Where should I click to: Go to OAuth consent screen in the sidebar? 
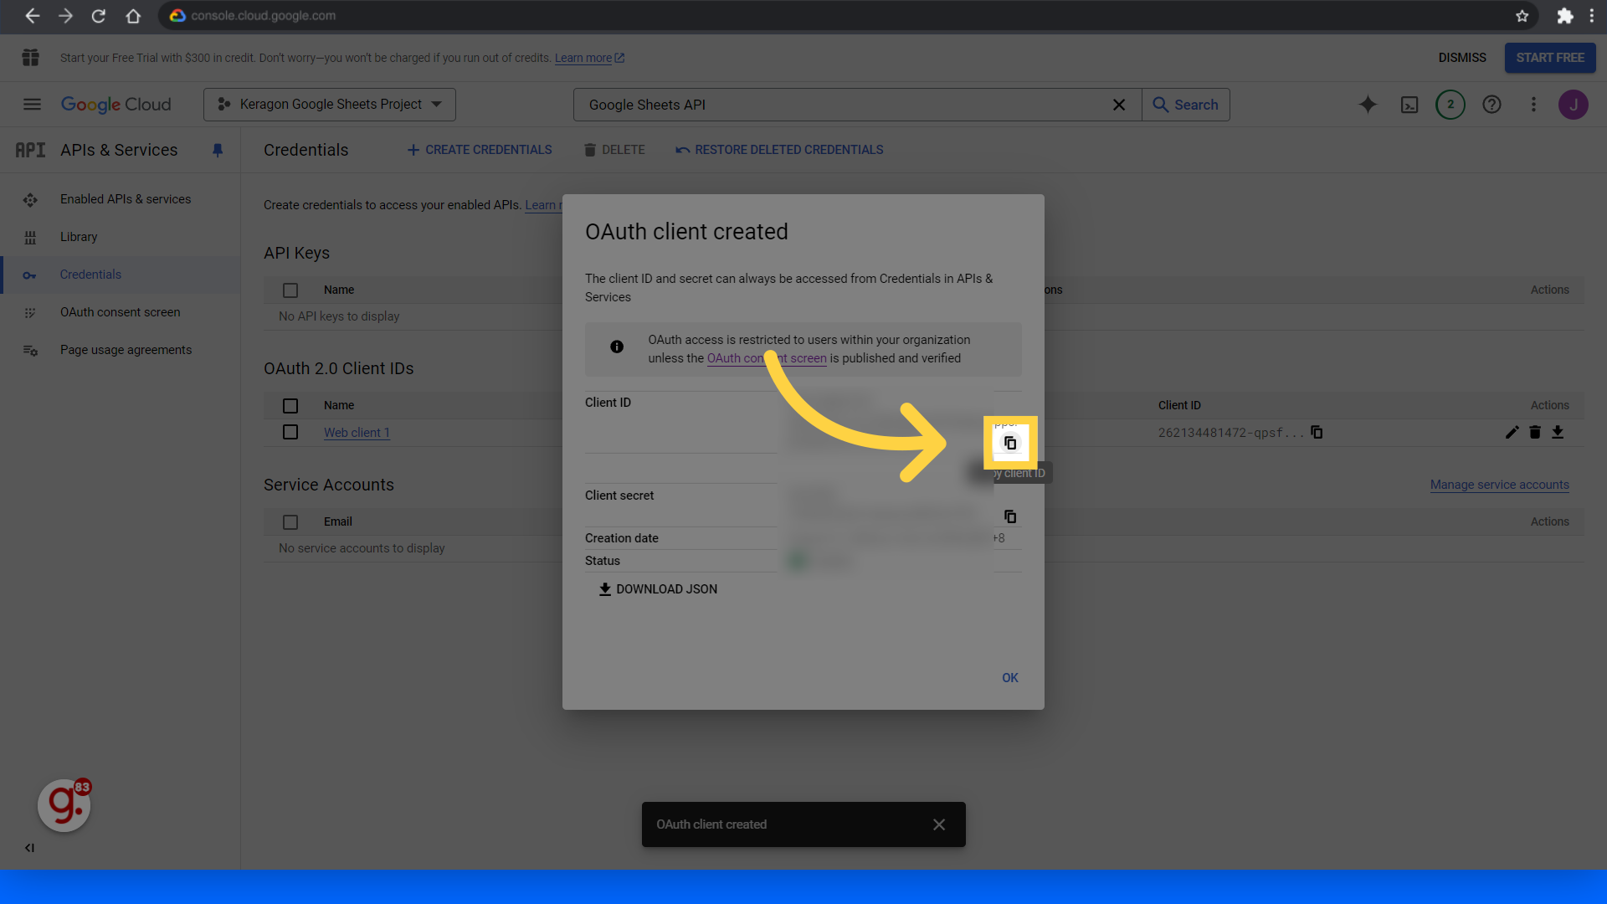tap(121, 312)
